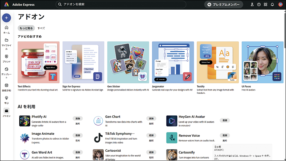The image size is (286, 161).
Task: Open the apps grid icon in the header
Action: pyautogui.click(x=266, y=5)
